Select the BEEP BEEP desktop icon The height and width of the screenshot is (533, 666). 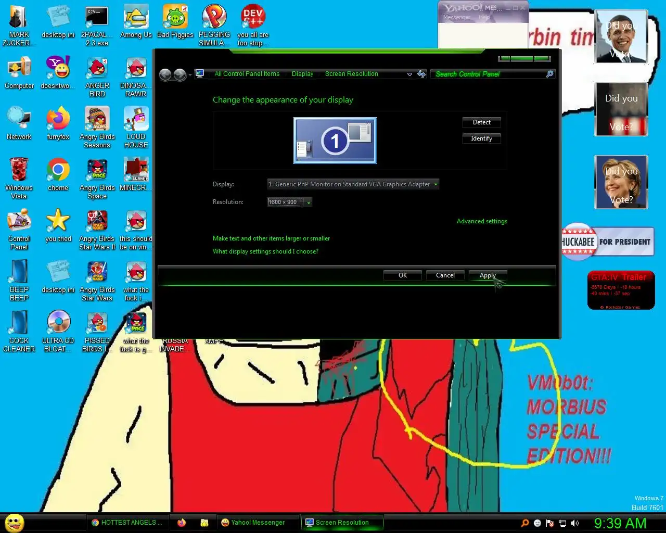click(19, 280)
